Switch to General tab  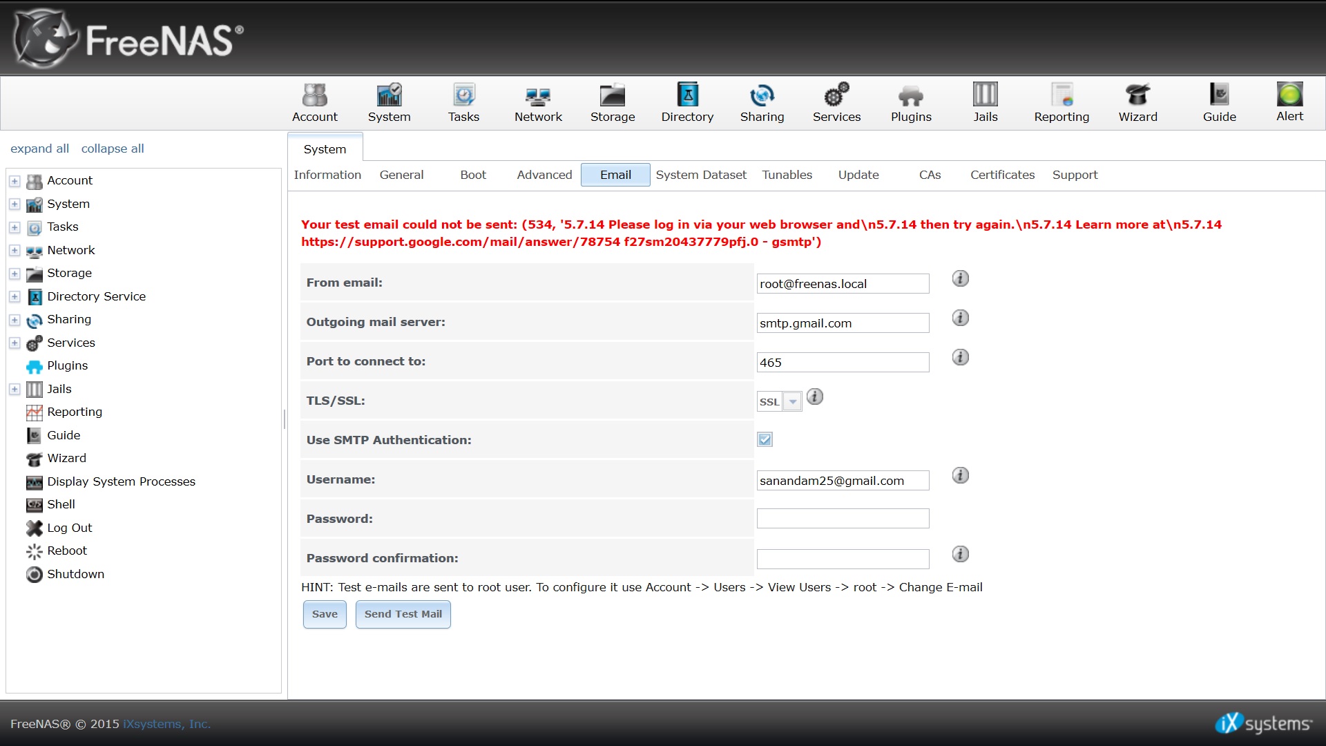[401, 175]
